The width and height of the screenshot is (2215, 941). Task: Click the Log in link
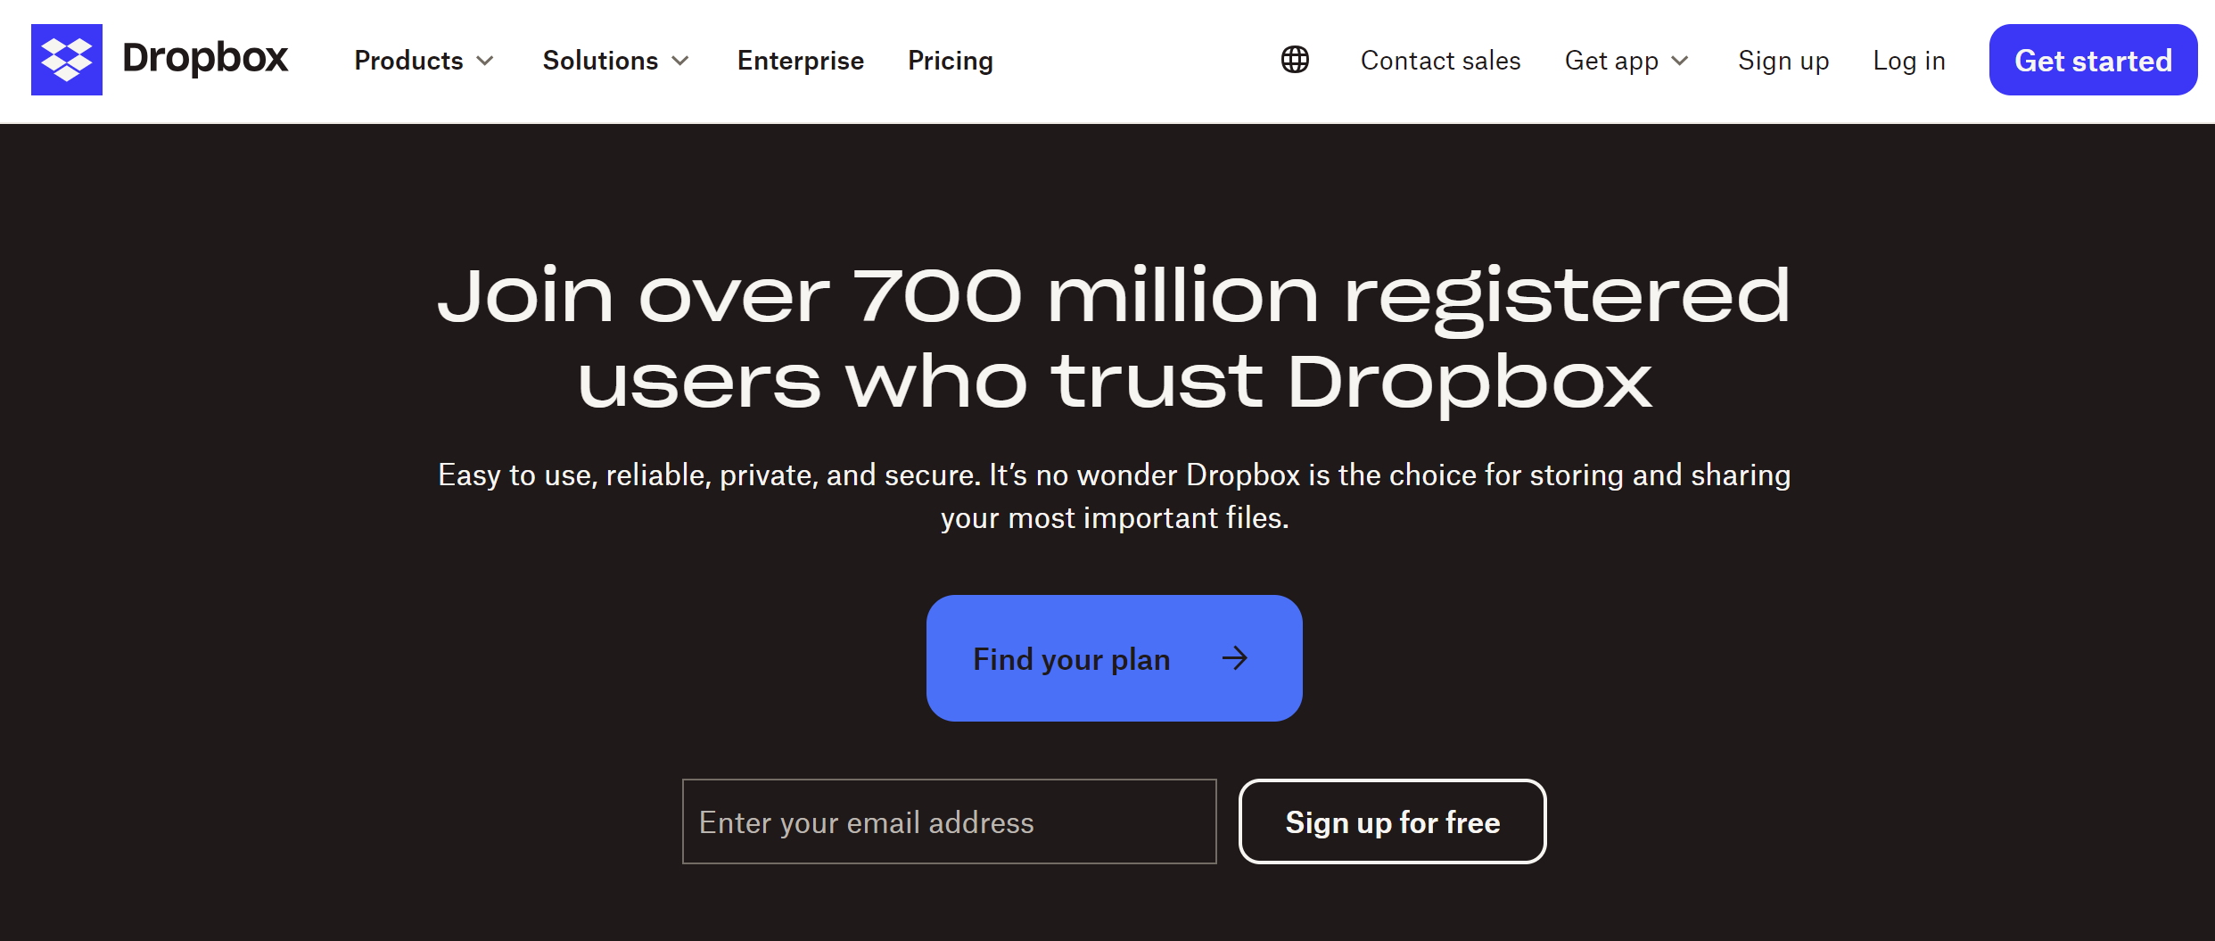point(1909,61)
